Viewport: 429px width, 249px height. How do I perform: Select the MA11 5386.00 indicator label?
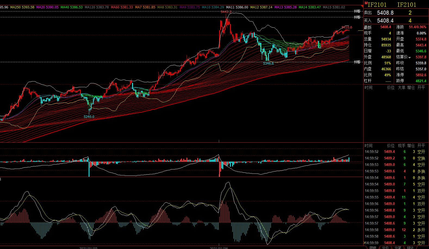click(237, 7)
